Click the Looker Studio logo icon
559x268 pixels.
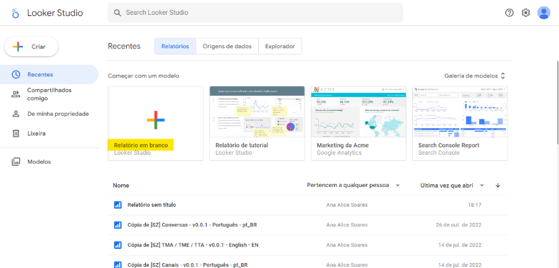pos(15,14)
